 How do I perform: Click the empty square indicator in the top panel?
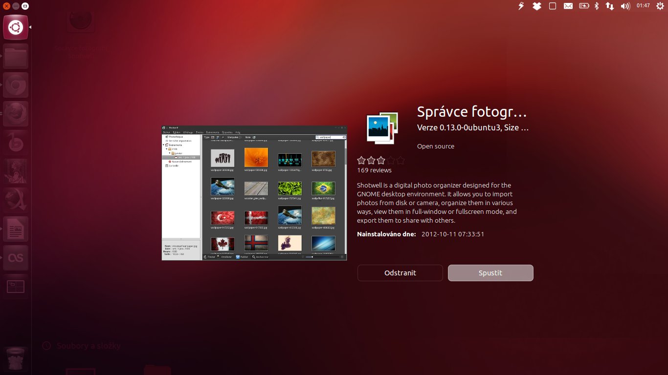pos(553,6)
